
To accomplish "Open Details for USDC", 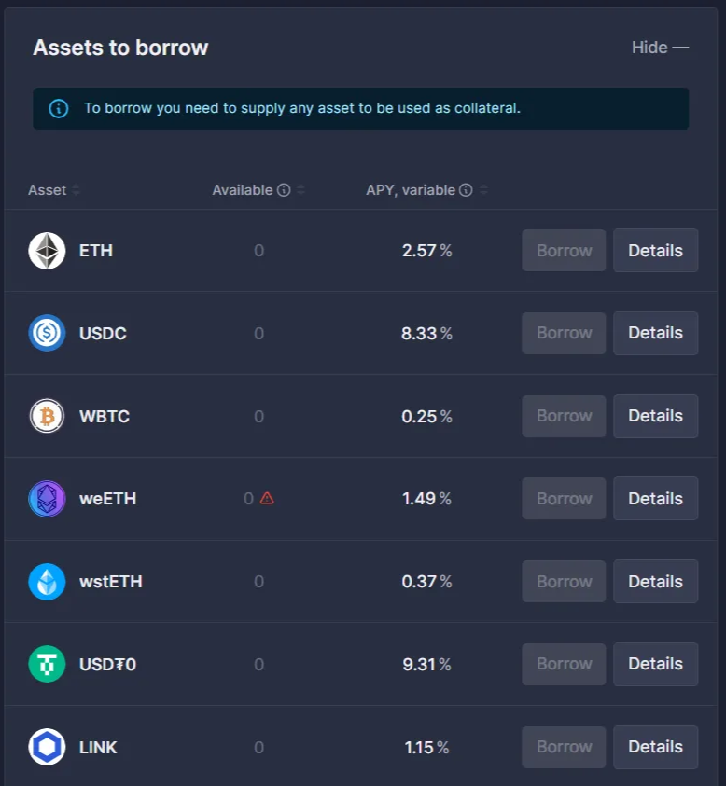I will point(655,333).
